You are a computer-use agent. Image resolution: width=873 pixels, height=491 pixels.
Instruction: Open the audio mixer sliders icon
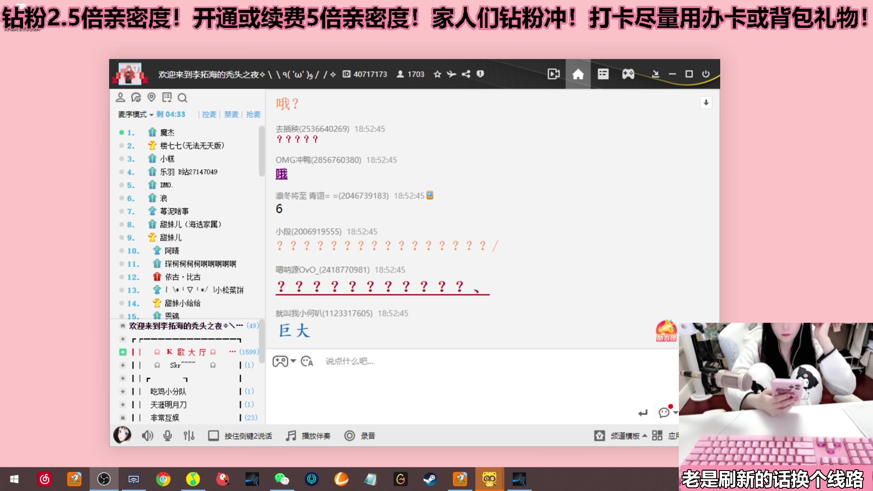[x=189, y=435]
